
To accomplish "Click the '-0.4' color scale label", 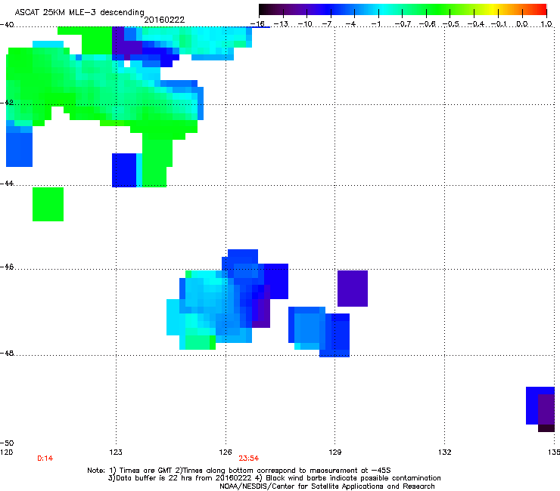I will (475, 24).
